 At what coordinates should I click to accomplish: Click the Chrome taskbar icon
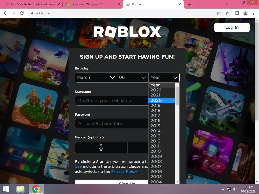pos(36,189)
